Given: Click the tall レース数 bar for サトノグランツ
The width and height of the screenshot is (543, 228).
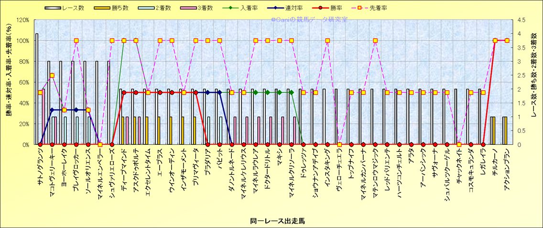Looking at the screenshot, I should tap(37, 89).
